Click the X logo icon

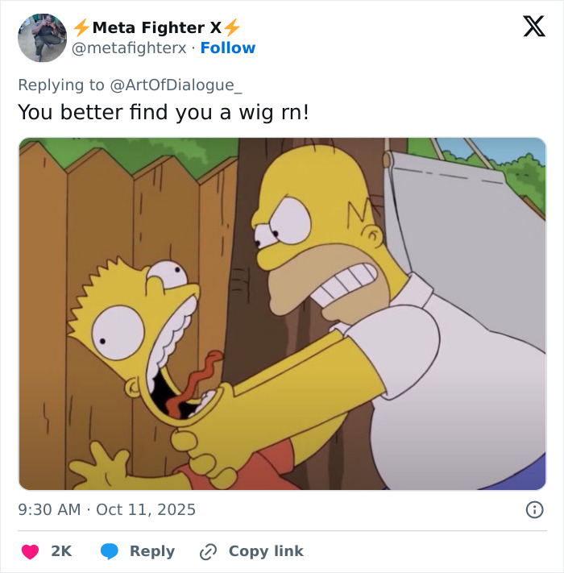click(534, 26)
